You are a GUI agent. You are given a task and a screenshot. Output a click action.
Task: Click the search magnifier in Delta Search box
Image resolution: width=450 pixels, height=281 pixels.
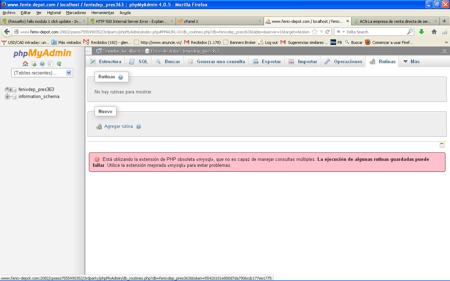410,32
